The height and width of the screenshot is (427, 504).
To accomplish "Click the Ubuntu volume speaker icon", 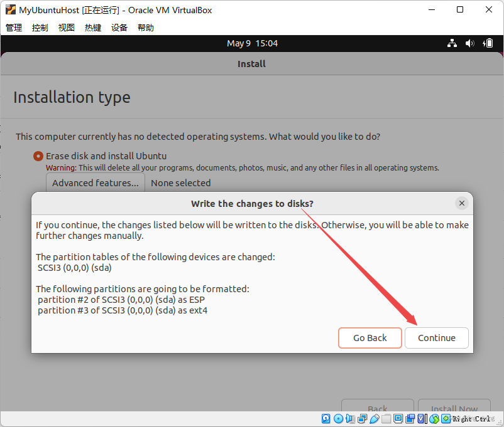I will click(469, 43).
